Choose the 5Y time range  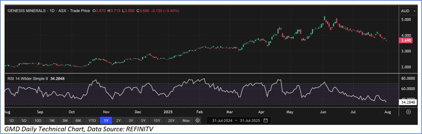[x=143, y=121]
